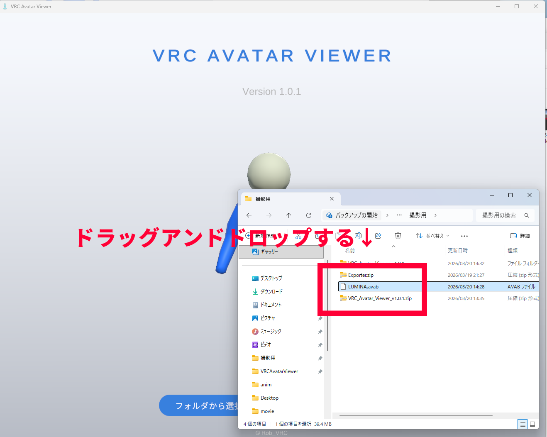The image size is (547, 437).
Task: Click the バックアップの開始 button
Action: 352,215
